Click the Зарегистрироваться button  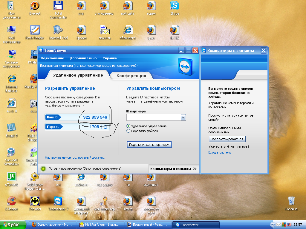pos(227,139)
